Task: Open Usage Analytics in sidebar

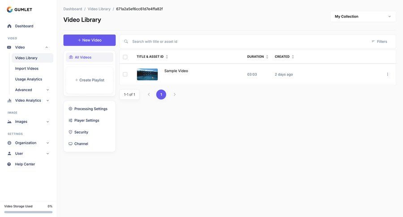Action: click(29, 79)
